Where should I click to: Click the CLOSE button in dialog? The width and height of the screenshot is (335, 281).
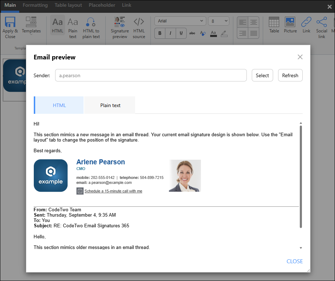[x=294, y=261]
